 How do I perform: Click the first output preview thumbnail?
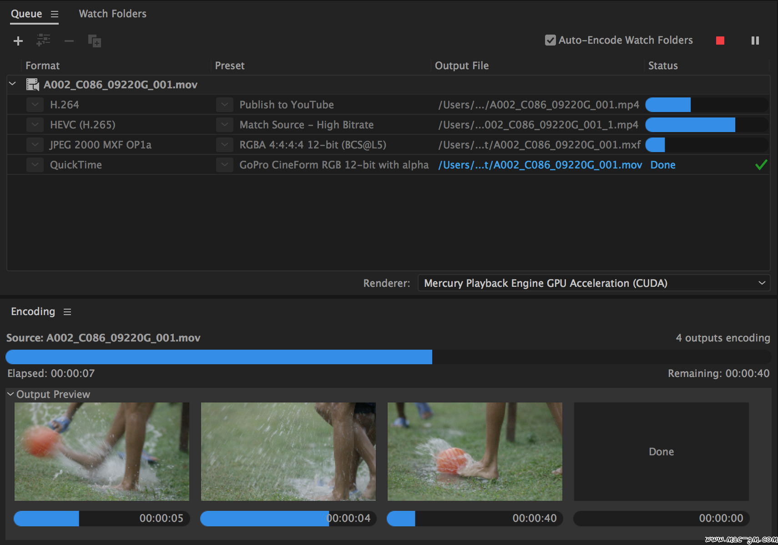coord(102,452)
